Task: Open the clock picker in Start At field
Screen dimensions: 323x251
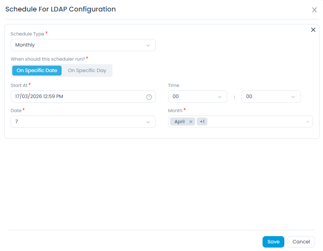Action: pyautogui.click(x=149, y=97)
